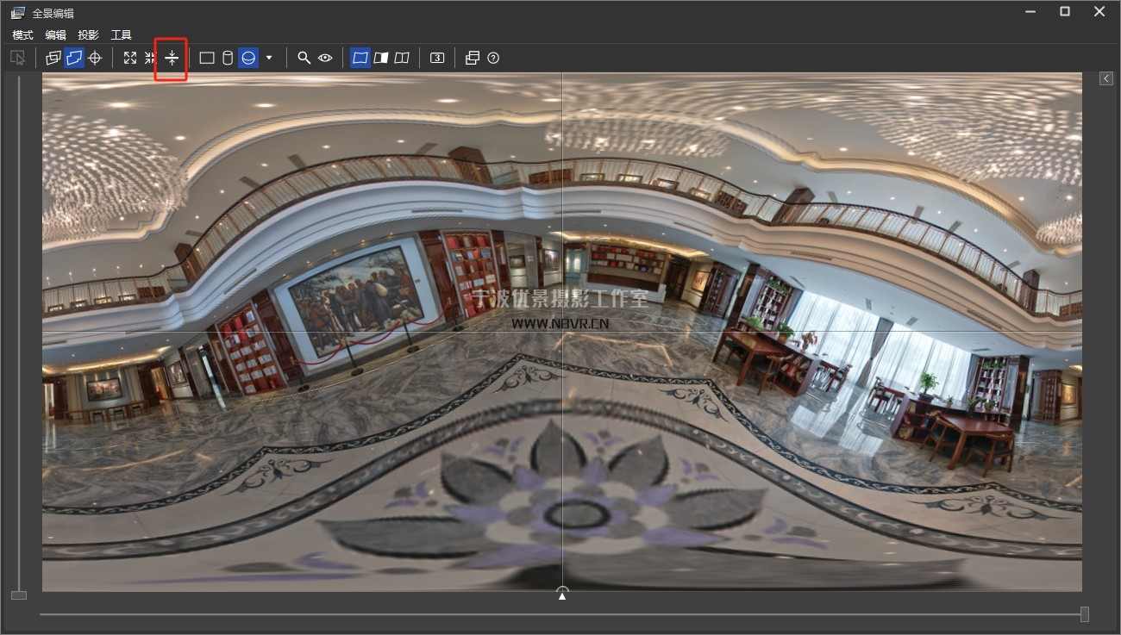1121x635 pixels.
Task: Click the set center point crosshair icon
Action: click(x=95, y=58)
